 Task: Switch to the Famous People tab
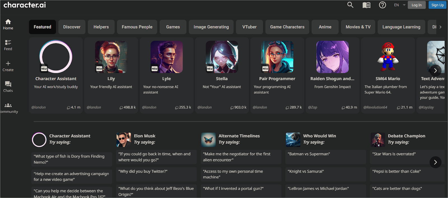(x=137, y=27)
